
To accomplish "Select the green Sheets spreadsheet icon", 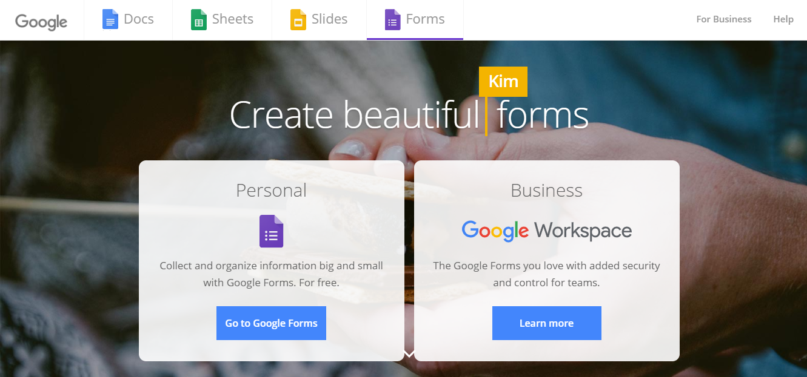I will [x=198, y=19].
